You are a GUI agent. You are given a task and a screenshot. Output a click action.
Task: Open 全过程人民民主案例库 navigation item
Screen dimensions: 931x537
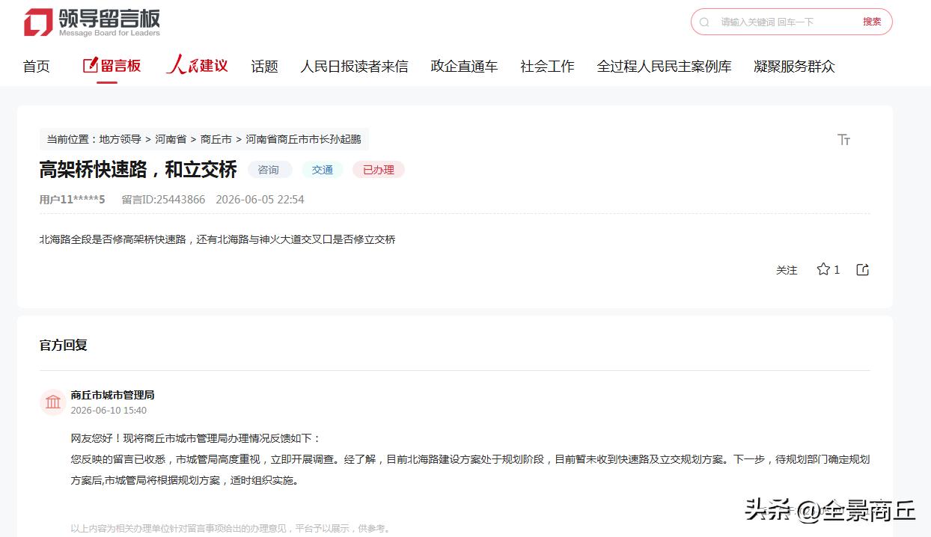point(664,67)
